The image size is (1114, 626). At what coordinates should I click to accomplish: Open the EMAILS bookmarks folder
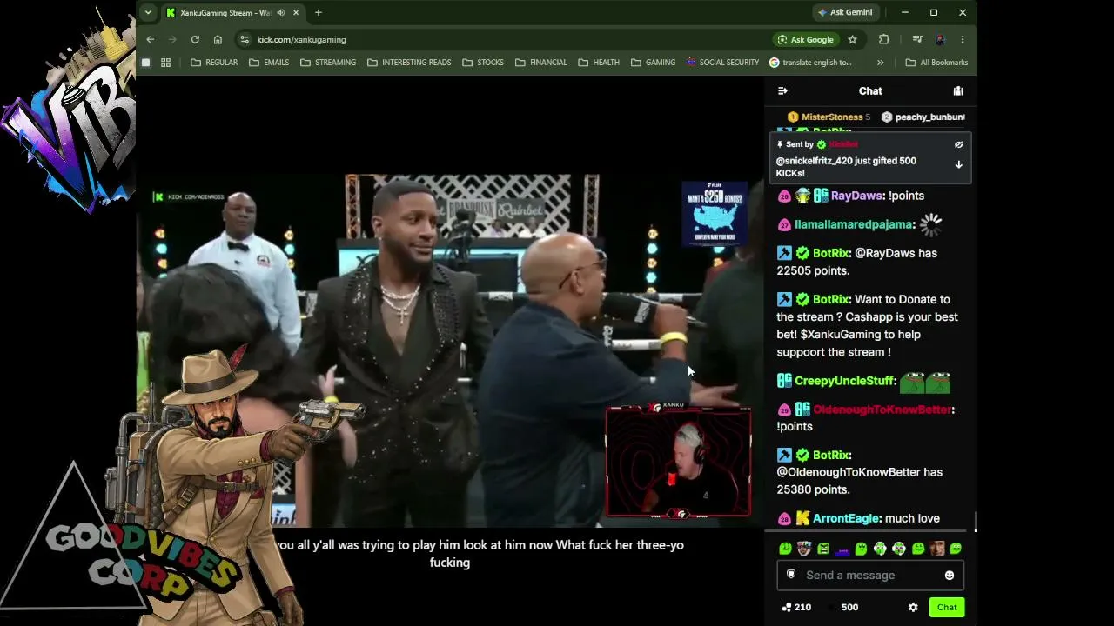(269, 63)
